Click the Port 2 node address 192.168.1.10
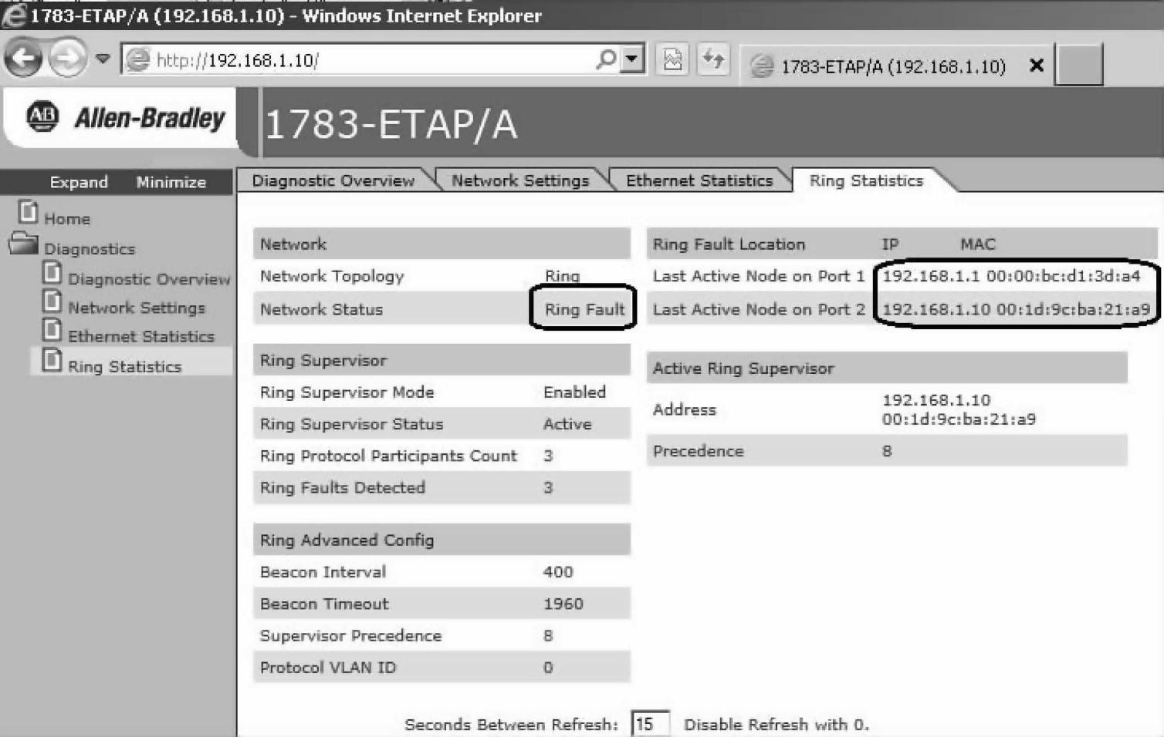This screenshot has height=737, width=1164. [x=936, y=309]
